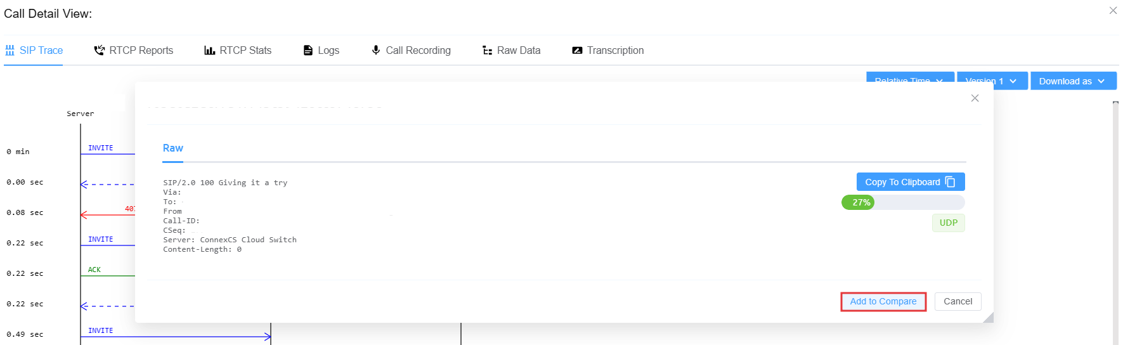
Task: Click Copy To Clipboard button
Action: point(911,182)
